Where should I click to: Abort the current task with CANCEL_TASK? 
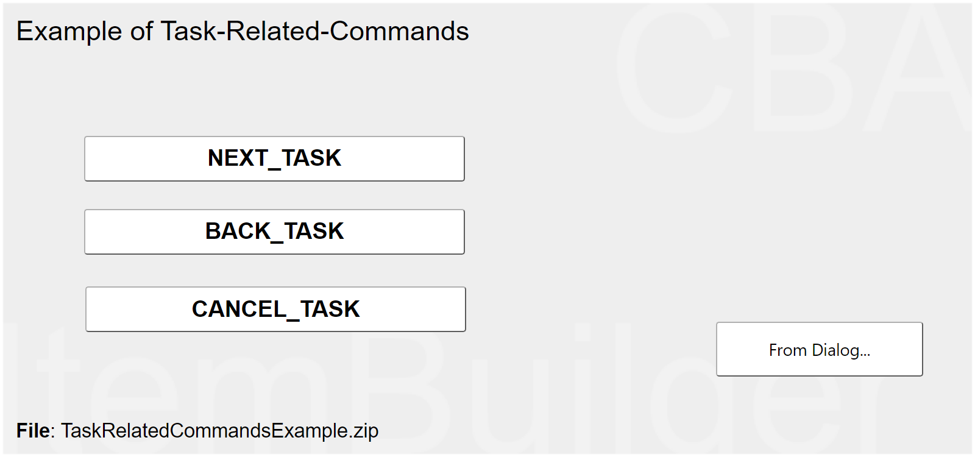[x=275, y=309]
